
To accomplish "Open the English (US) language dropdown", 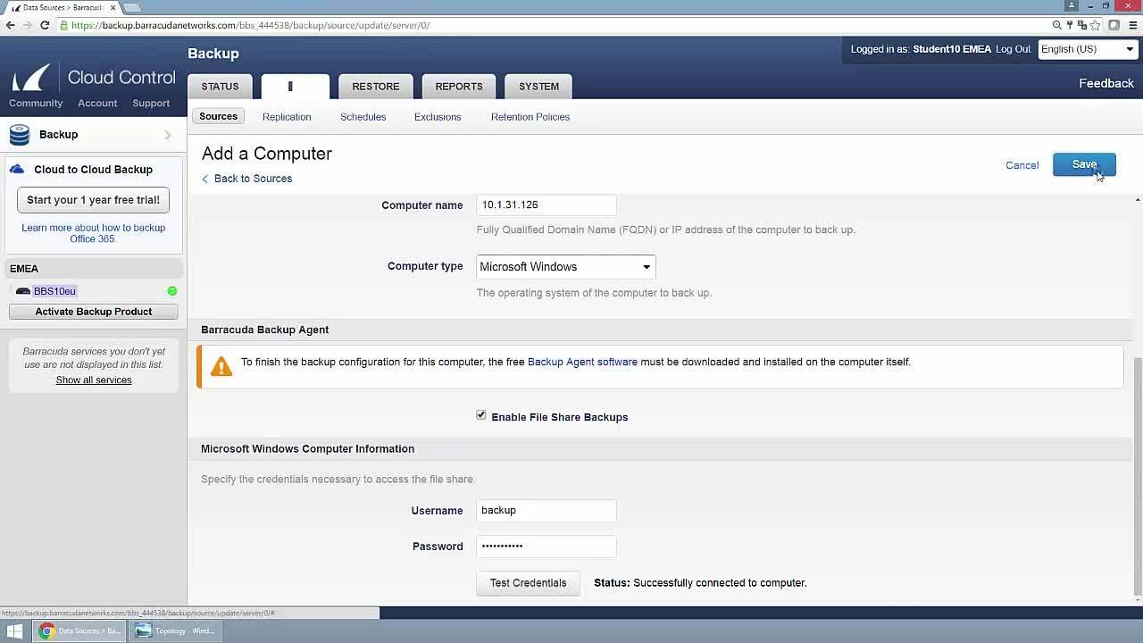I will click(1087, 49).
